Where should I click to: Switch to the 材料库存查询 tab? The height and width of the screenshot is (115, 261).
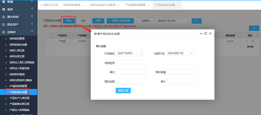[x=72, y=5]
